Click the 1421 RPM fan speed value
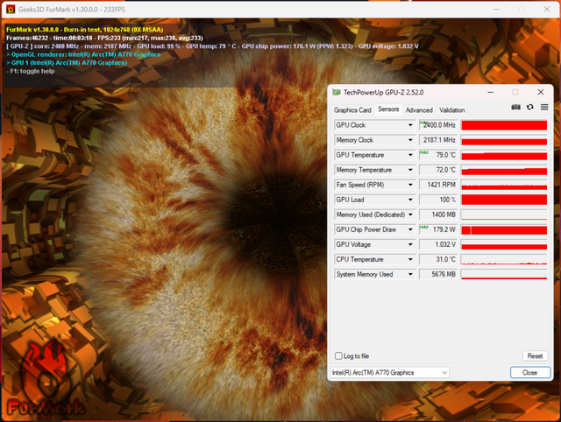This screenshot has width=561, height=422. coord(438,185)
